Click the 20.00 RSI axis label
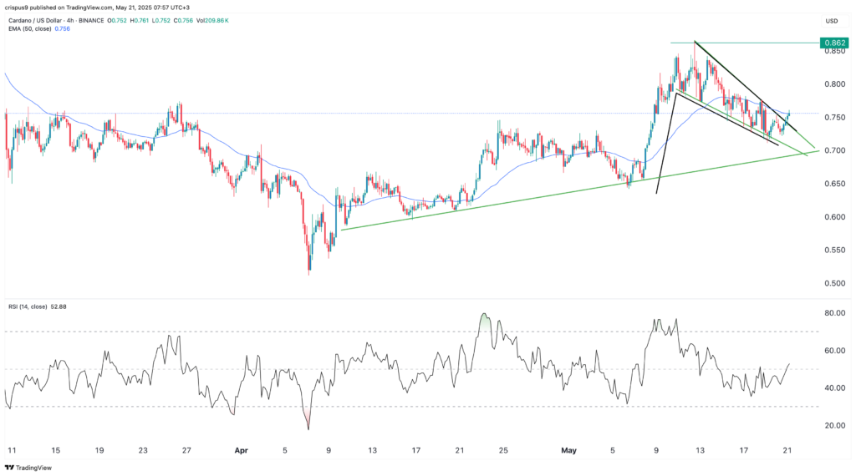 point(832,426)
